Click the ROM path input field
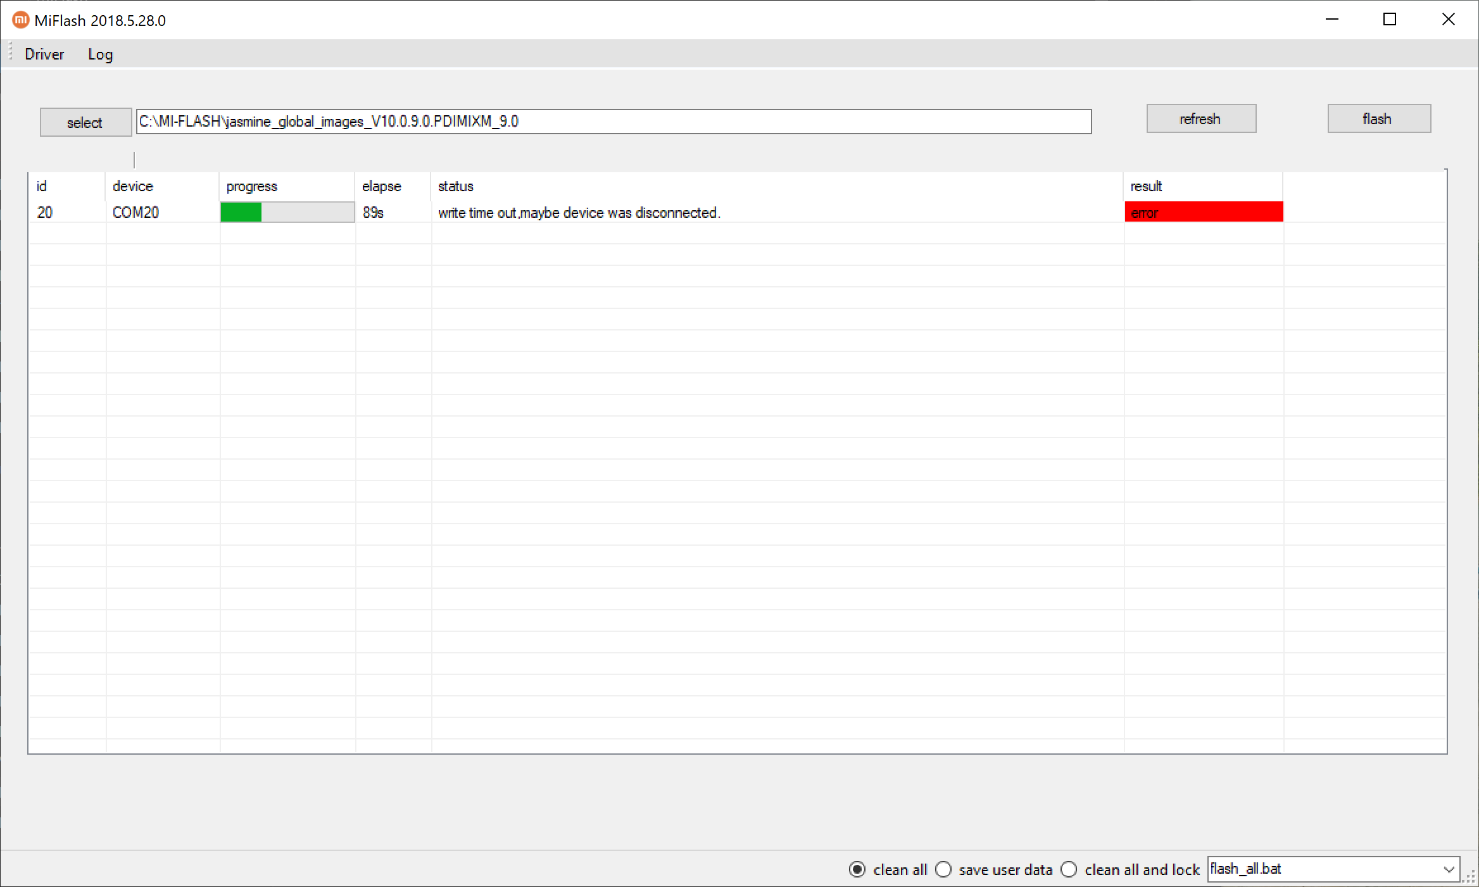 613,122
